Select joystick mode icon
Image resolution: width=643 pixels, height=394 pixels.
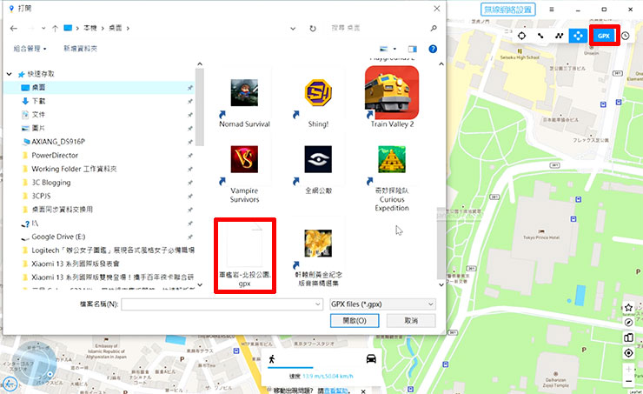point(578,36)
